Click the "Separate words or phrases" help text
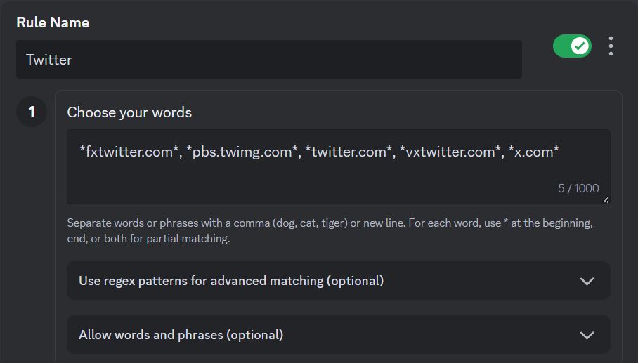The width and height of the screenshot is (638, 363). [x=330, y=230]
